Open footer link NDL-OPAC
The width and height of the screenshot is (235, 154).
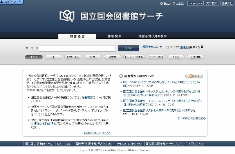(x=64, y=144)
